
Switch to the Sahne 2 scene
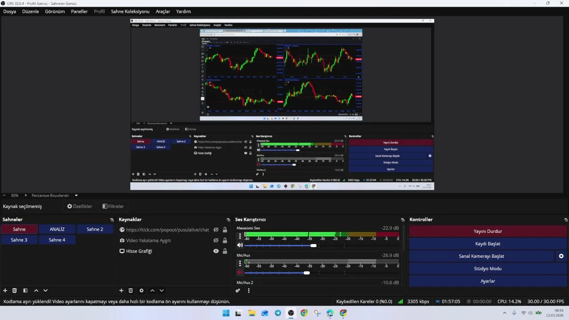pos(95,229)
